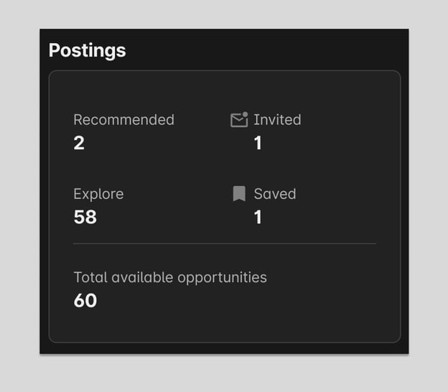The height and width of the screenshot is (392, 448).
Task: Select the Explore count of 58
Action: 85,217
